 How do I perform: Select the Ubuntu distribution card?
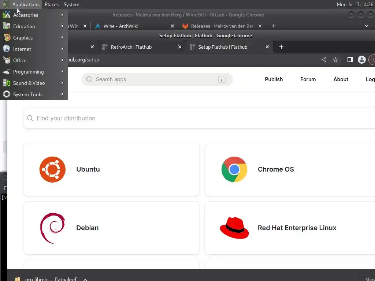pyautogui.click(x=111, y=169)
